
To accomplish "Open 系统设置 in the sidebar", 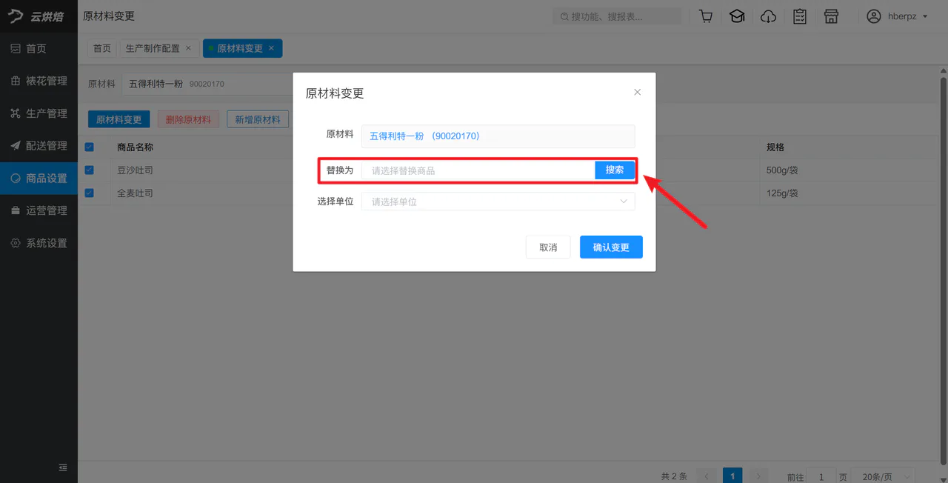I will pos(39,243).
